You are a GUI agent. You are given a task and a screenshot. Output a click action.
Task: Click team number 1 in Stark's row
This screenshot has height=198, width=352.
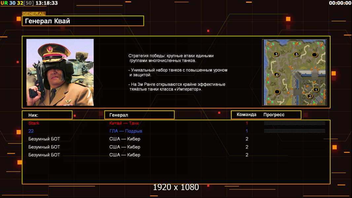[x=247, y=123]
